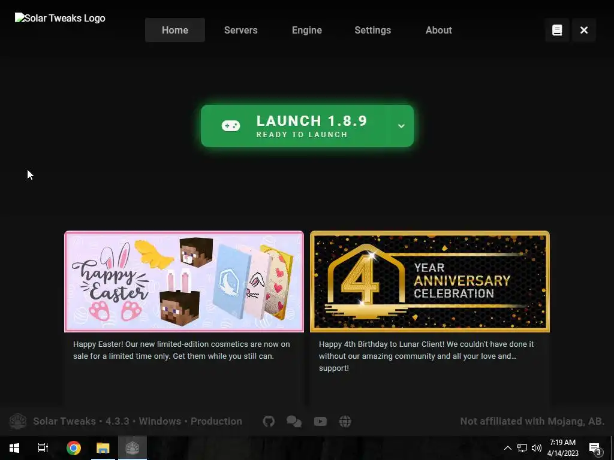Image resolution: width=614 pixels, height=460 pixels.
Task: Open the Happy Easter news banner
Action: pyautogui.click(x=184, y=282)
